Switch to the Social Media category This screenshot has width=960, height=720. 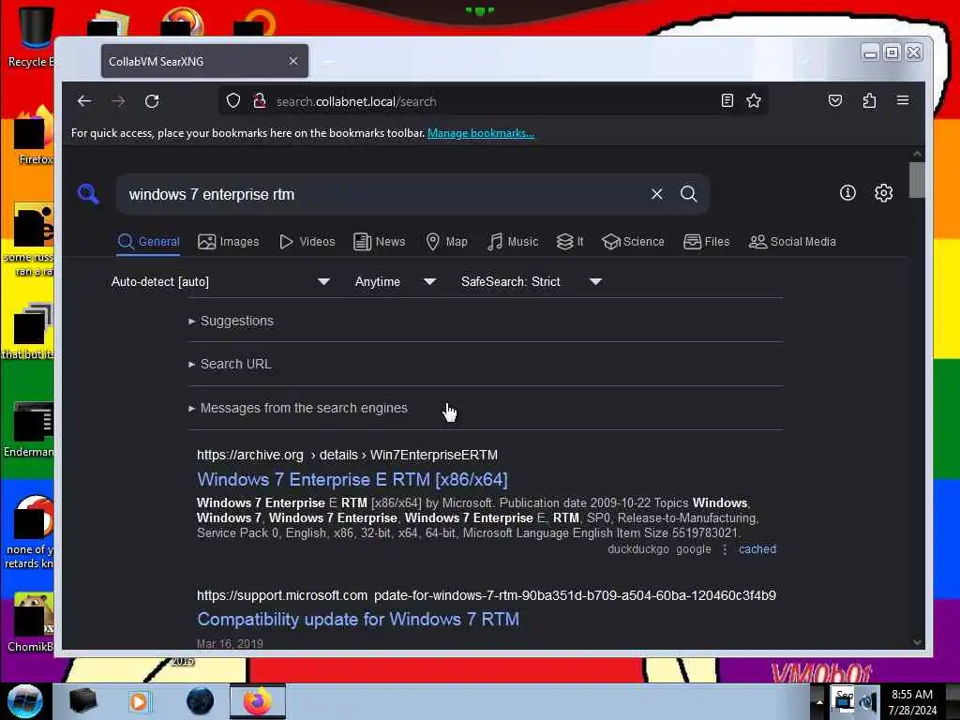792,242
